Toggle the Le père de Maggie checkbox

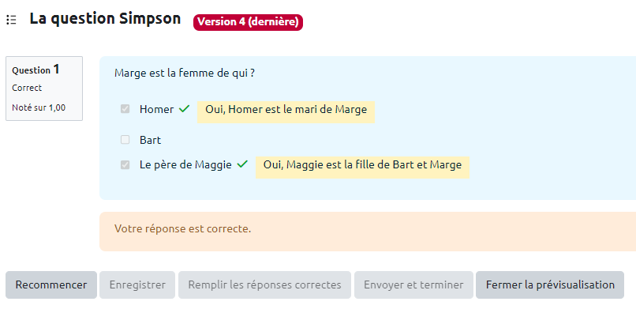125,164
